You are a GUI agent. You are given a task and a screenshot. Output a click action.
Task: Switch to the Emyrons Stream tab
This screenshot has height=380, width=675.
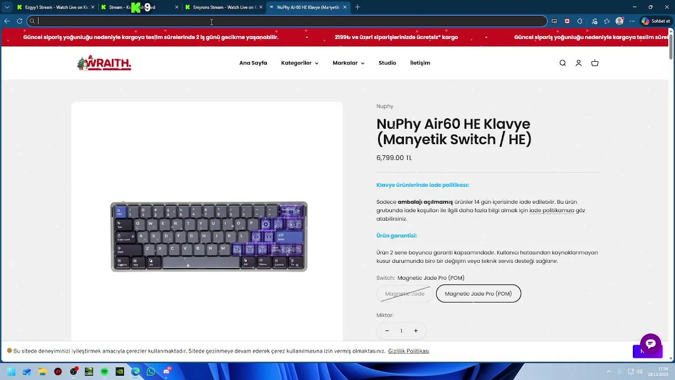point(224,7)
